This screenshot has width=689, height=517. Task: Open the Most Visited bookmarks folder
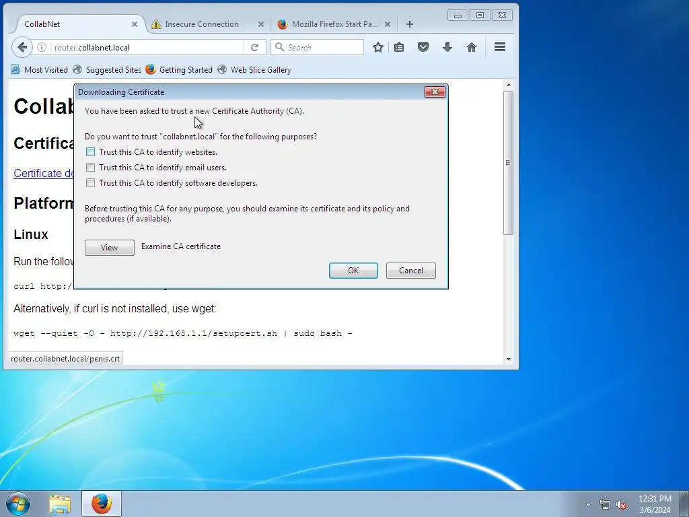(39, 69)
